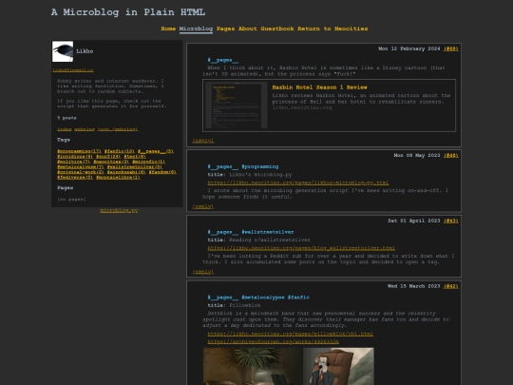This screenshot has height=385, width=513.
Task: Click 'Sat 01 April 2023' date text
Action: point(414,221)
